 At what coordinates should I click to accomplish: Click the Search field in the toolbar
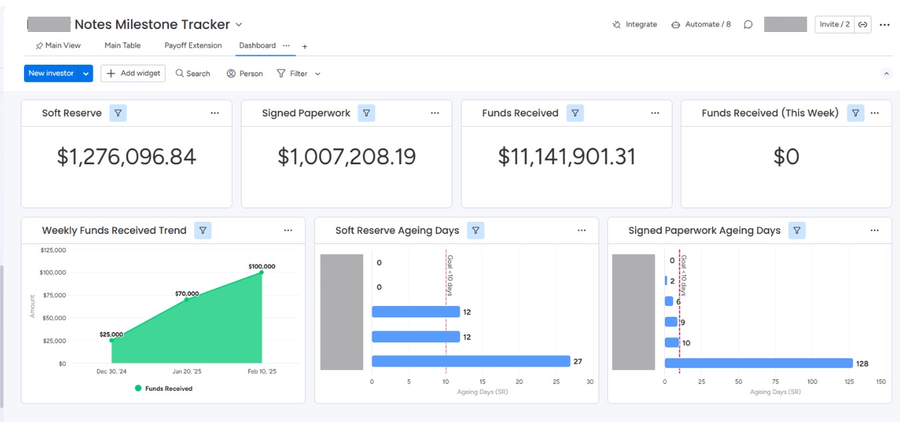[x=193, y=73]
